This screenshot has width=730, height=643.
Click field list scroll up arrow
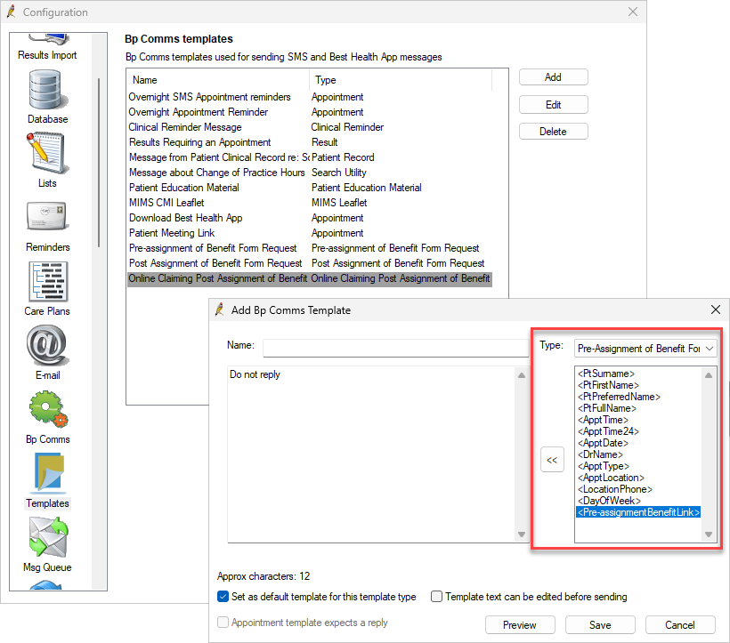709,375
